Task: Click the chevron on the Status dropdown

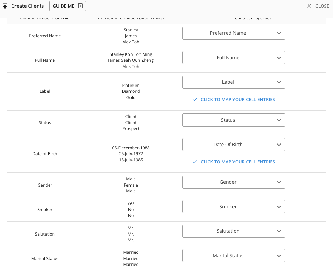Action: (x=279, y=120)
